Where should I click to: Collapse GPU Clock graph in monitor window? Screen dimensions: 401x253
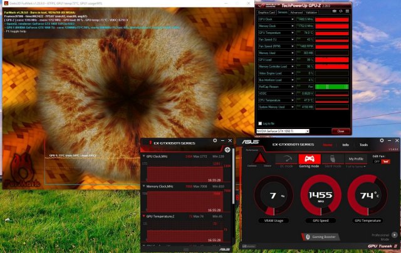pos(143,156)
